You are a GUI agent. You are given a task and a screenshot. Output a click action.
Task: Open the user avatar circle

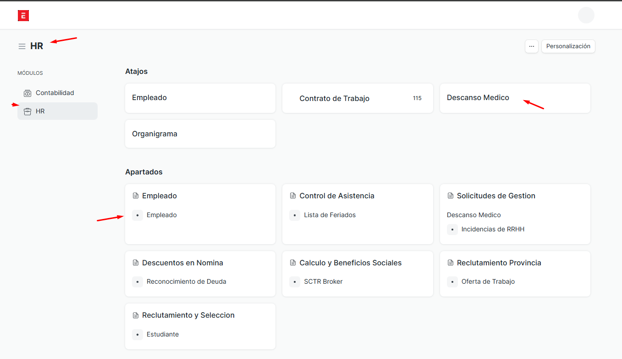coord(586,15)
